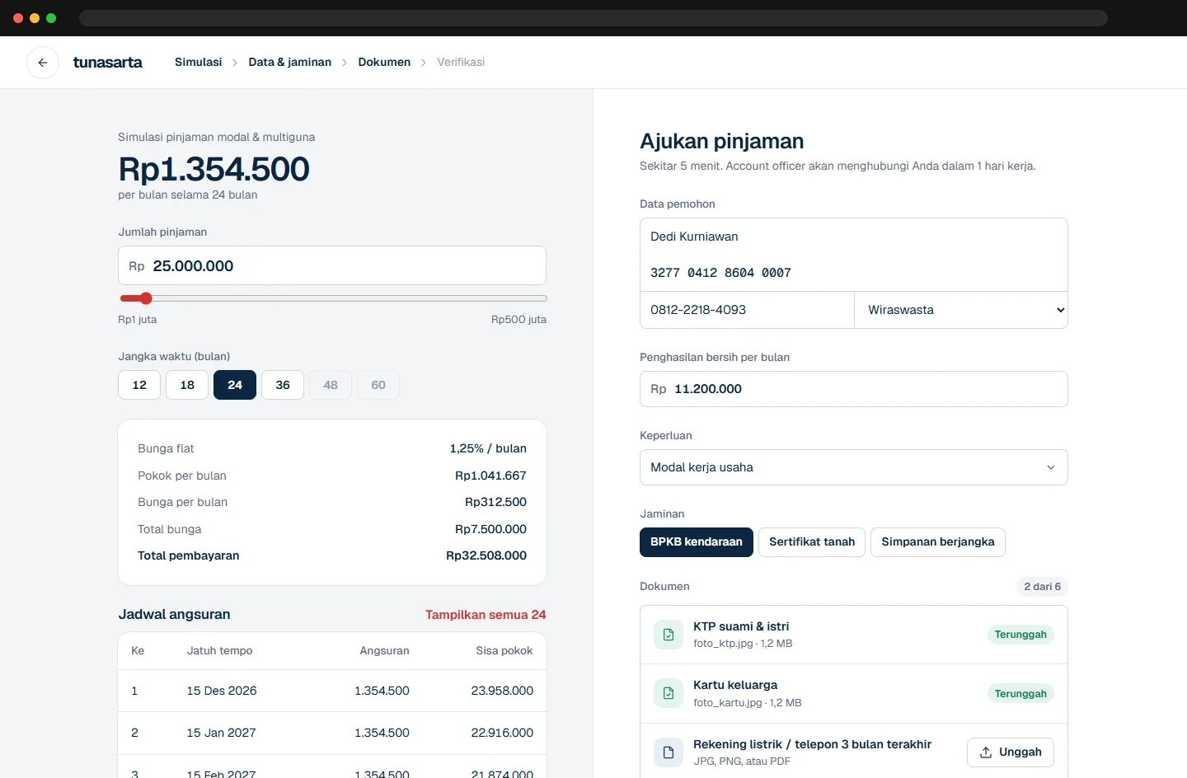
Task: Choose Simpanan berjangka as collateral
Action: coord(938,542)
